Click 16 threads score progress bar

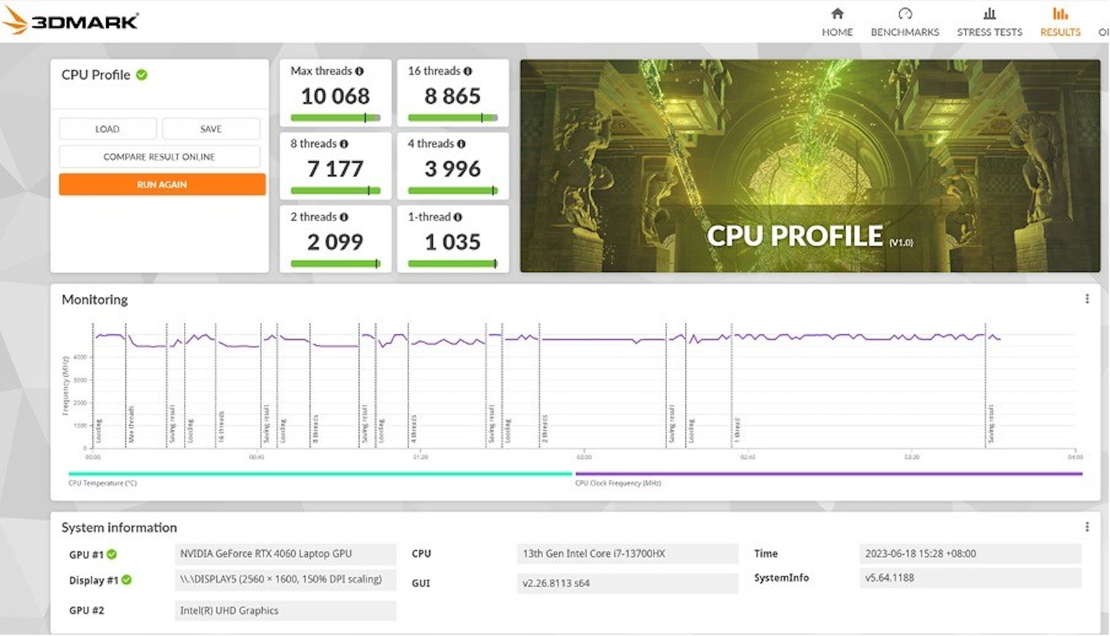point(453,117)
